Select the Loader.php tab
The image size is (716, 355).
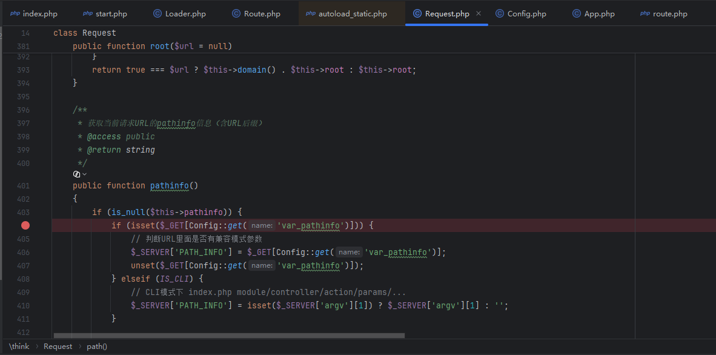click(179, 14)
